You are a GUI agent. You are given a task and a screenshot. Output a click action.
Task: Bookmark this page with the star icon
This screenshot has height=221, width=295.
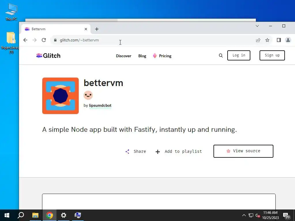pos(267,40)
